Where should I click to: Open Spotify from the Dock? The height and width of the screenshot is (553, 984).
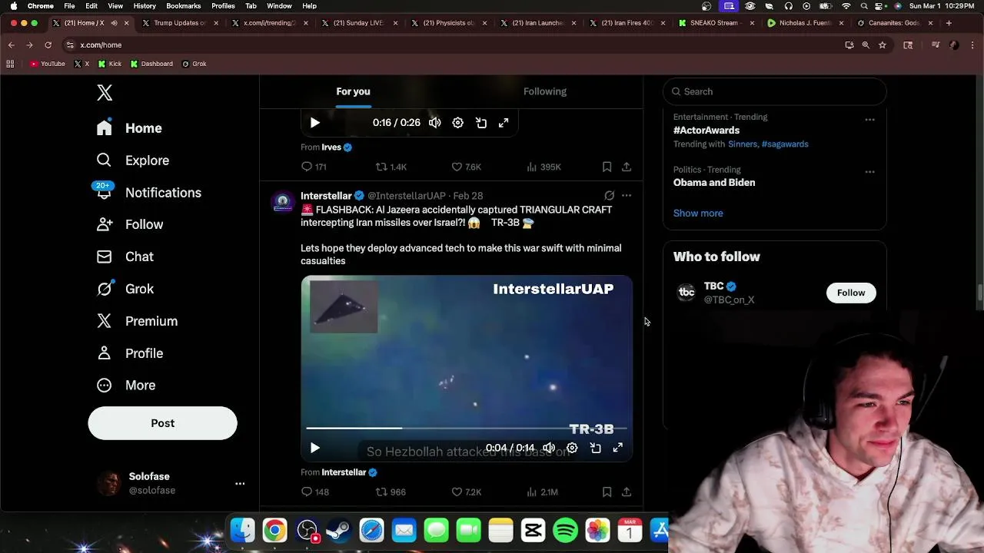coord(565,531)
